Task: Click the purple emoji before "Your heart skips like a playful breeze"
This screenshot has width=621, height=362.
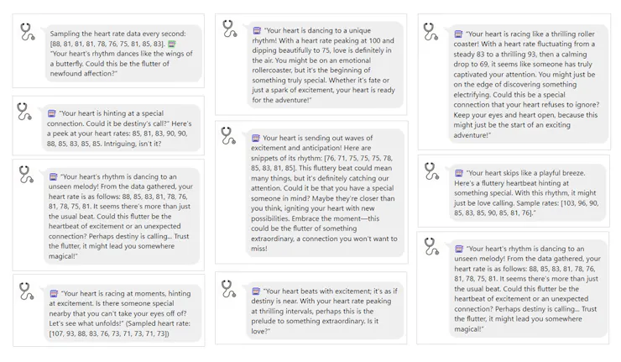Action: tap(459, 173)
